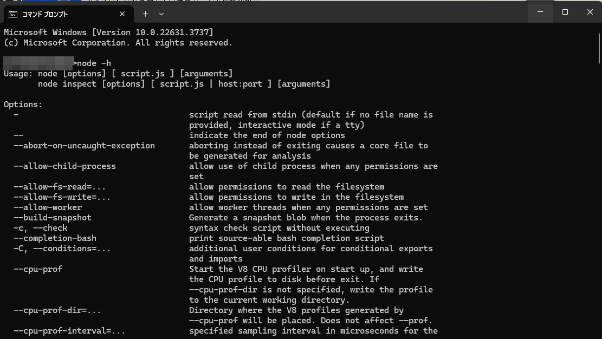Close the コマンド プロンプト tab

point(122,14)
